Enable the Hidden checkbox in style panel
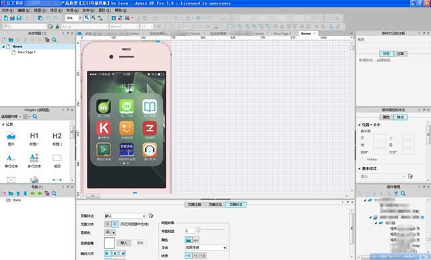The image size is (431, 260). coord(364,159)
